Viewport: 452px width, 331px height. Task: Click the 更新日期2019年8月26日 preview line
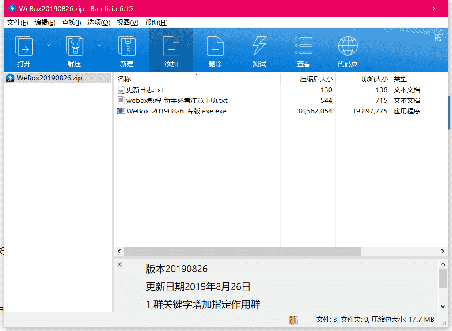198,287
